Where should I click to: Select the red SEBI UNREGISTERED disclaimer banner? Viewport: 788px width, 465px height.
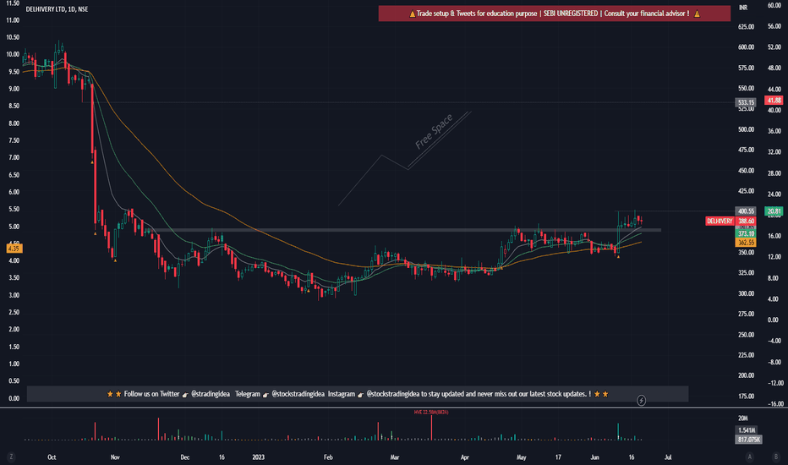[x=555, y=14]
